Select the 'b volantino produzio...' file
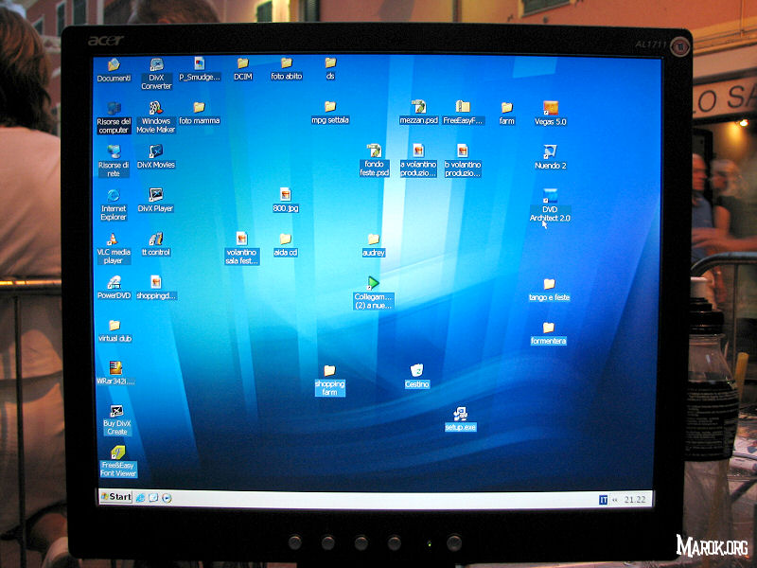Screen dimensions: 757x568 (x=463, y=160)
